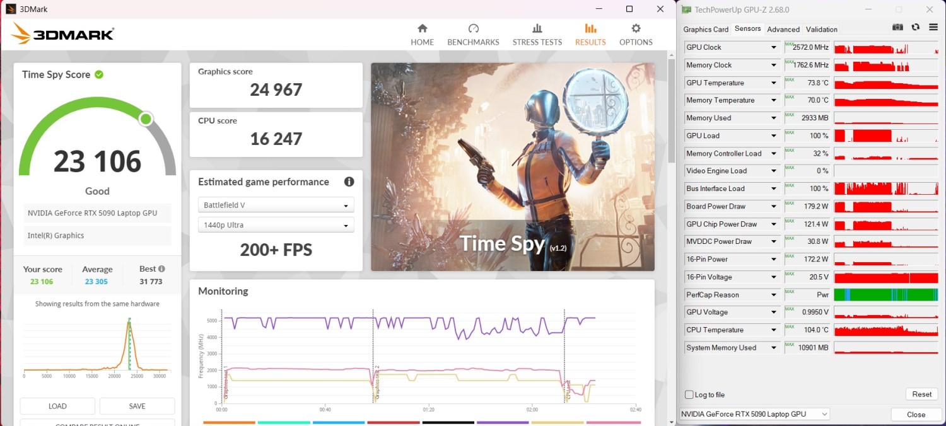Image resolution: width=946 pixels, height=426 pixels.
Task: Take a GPU-Z screenshot with camera icon
Action: pos(897,28)
